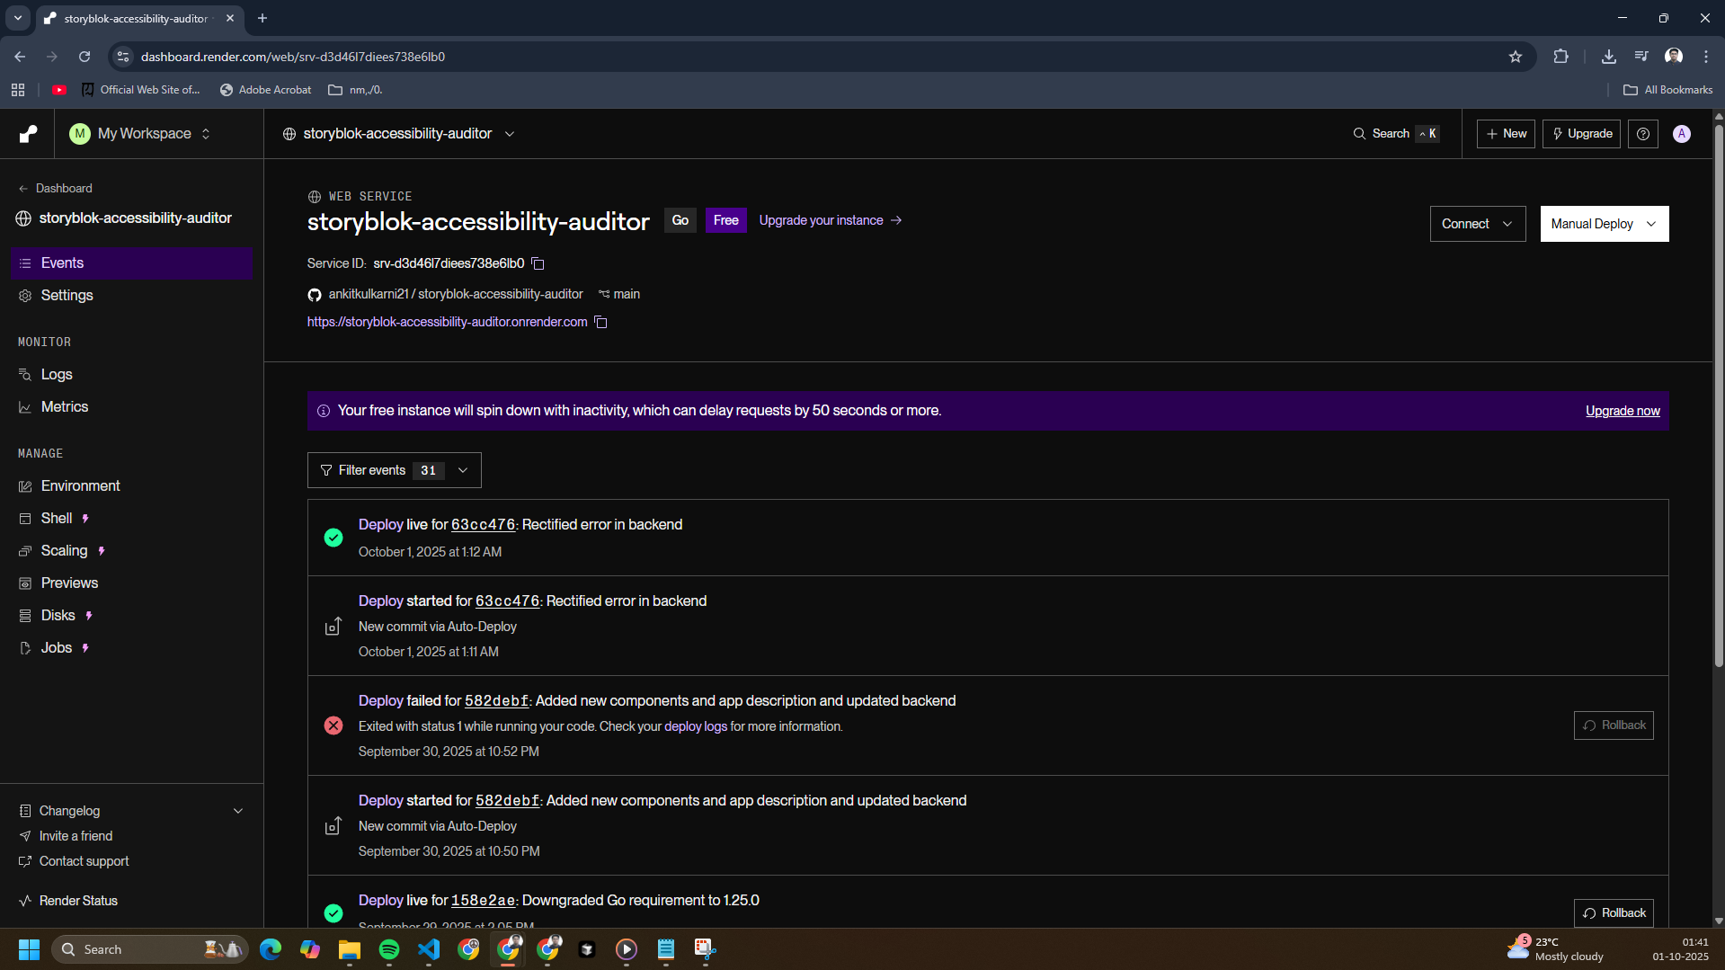Open Microsoft Edge from the taskbar
Screen dimensions: 1725x970
tap(271, 949)
